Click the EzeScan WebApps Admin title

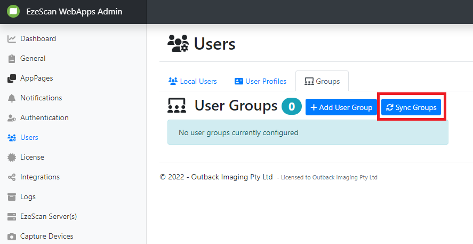(x=74, y=12)
